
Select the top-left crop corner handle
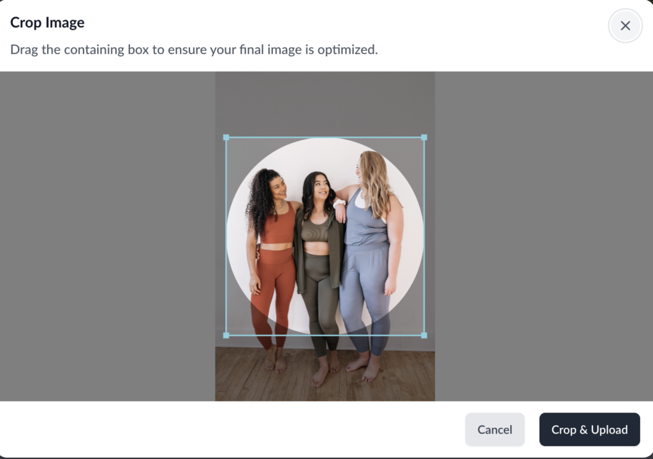(x=226, y=138)
